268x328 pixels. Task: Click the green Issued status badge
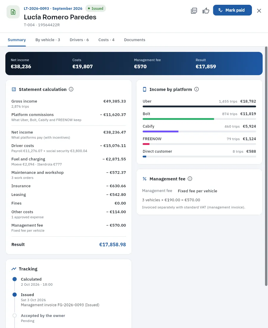coord(96,9)
